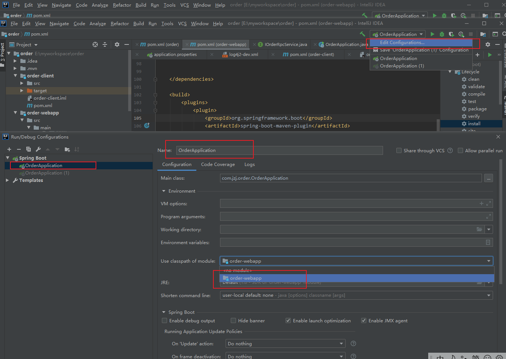The image size is (506, 359).
Task: Click the green Run button in toolbar
Action: [432, 34]
